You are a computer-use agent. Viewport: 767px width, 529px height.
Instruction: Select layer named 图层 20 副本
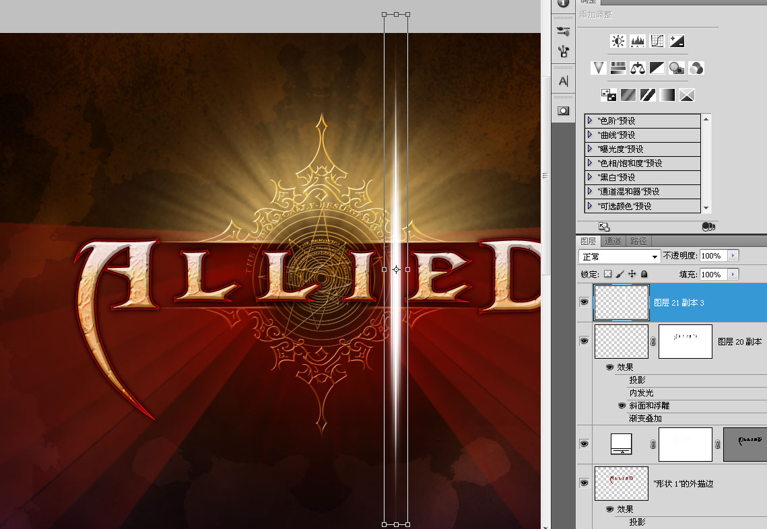coord(739,342)
